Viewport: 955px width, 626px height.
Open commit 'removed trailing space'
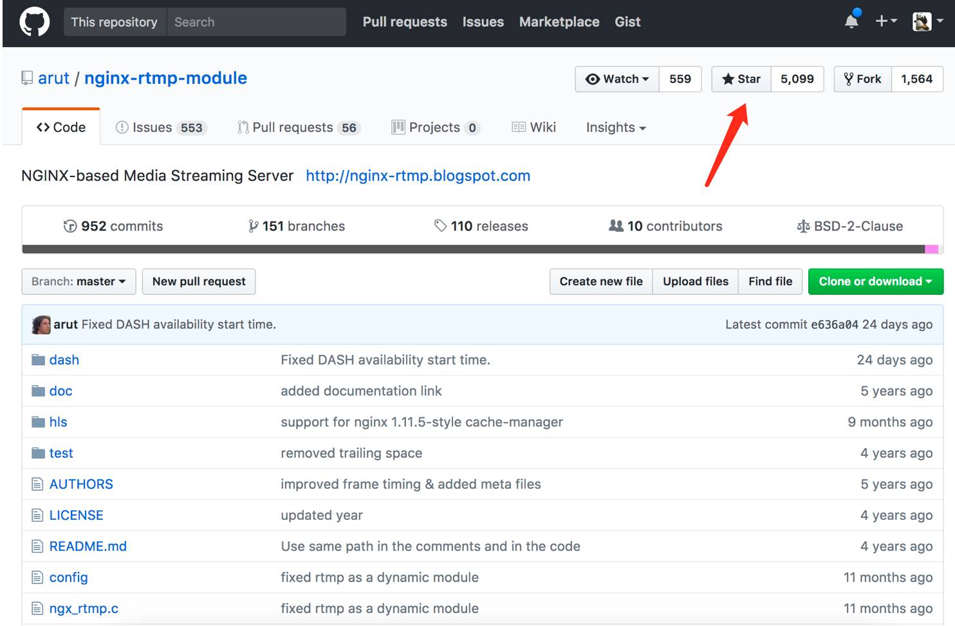[351, 453]
